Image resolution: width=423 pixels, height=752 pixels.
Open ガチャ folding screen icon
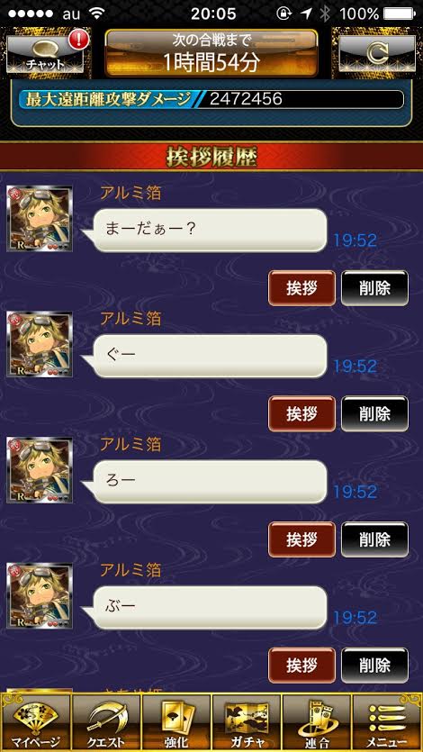coord(247,722)
